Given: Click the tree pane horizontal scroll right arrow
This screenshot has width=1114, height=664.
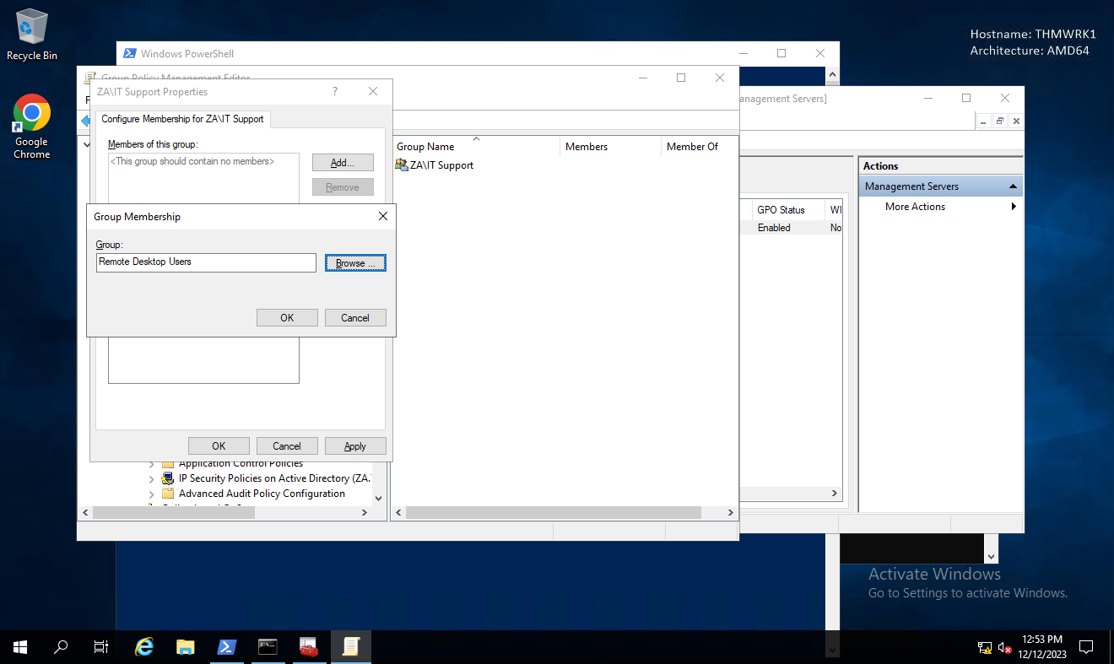Looking at the screenshot, I should point(365,512).
